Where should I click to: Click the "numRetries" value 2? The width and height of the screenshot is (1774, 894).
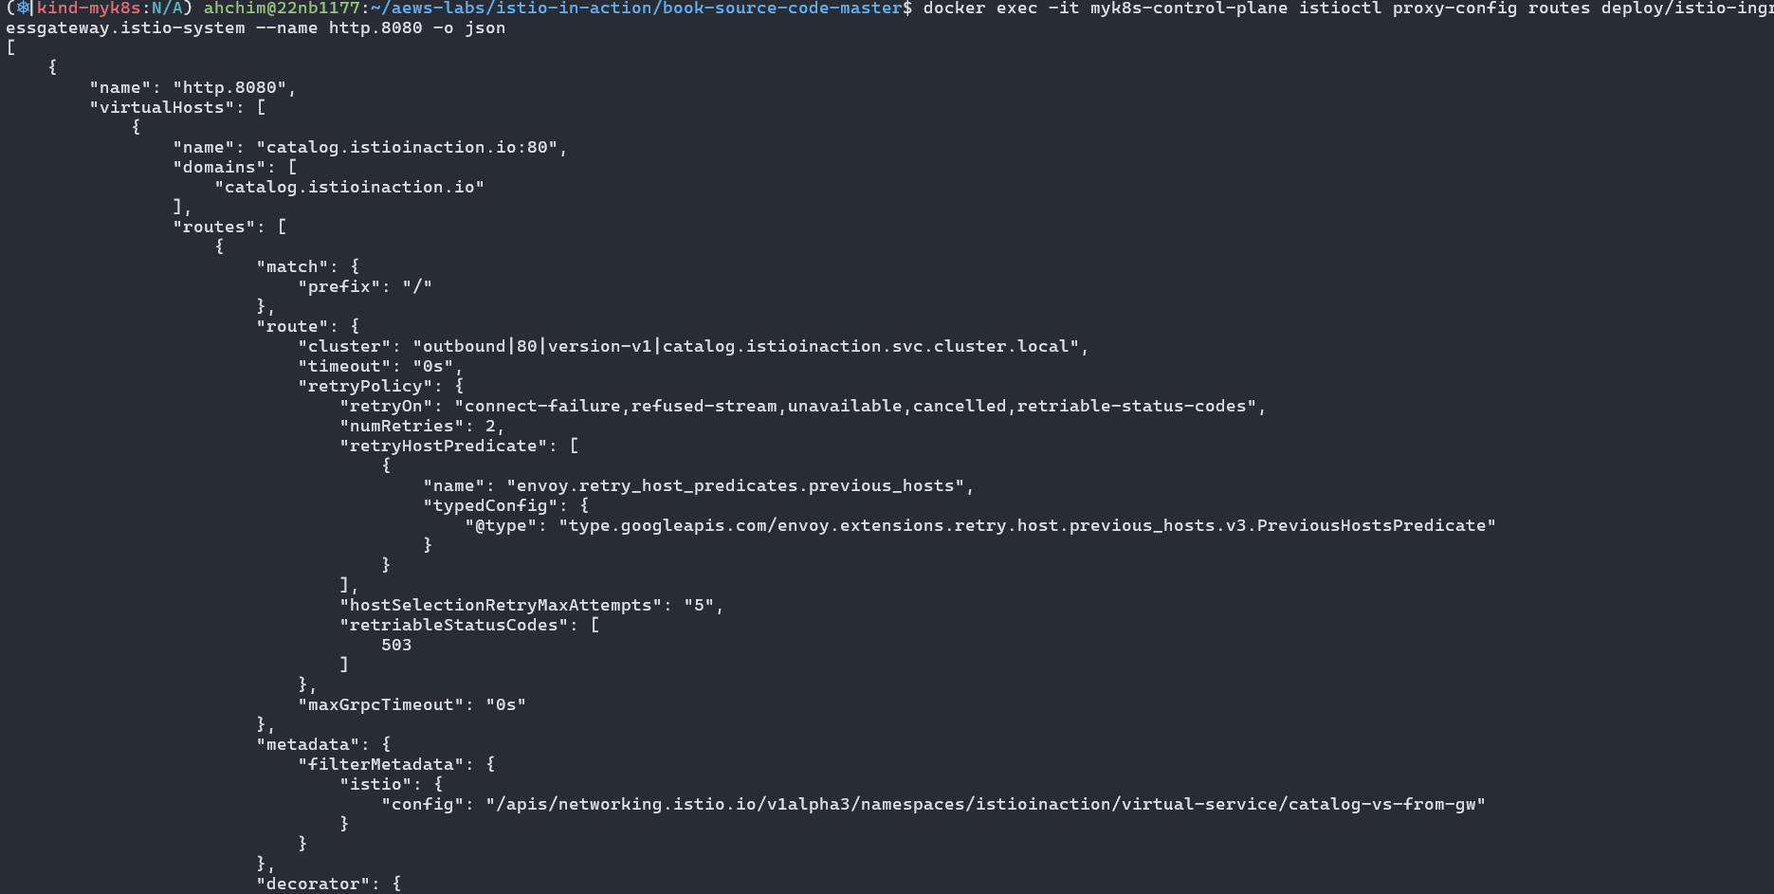[x=490, y=426]
